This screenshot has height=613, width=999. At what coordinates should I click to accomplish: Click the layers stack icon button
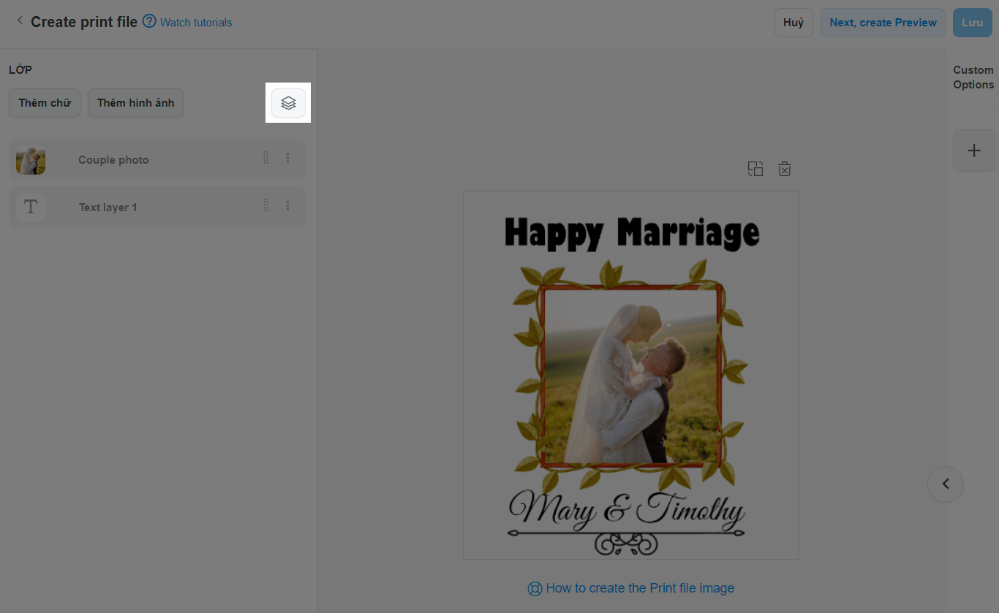[288, 103]
